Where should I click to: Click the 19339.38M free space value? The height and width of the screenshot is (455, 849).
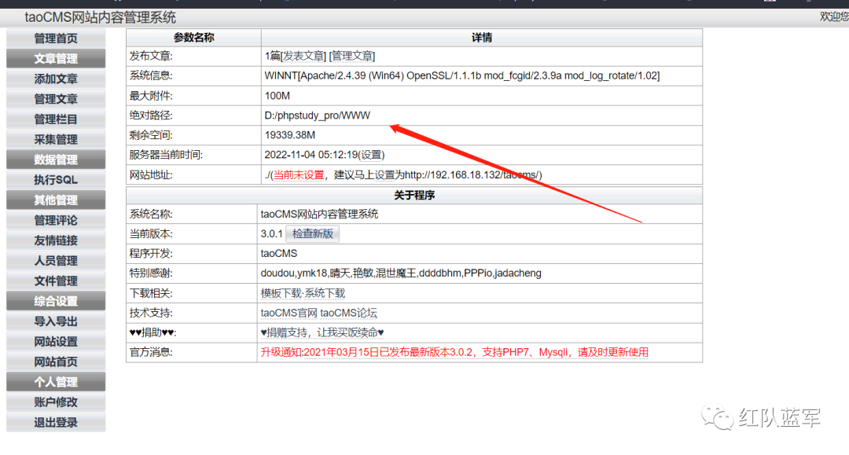click(x=289, y=135)
